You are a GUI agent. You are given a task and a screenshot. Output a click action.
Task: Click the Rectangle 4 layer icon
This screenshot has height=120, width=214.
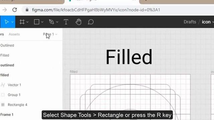click(3, 105)
